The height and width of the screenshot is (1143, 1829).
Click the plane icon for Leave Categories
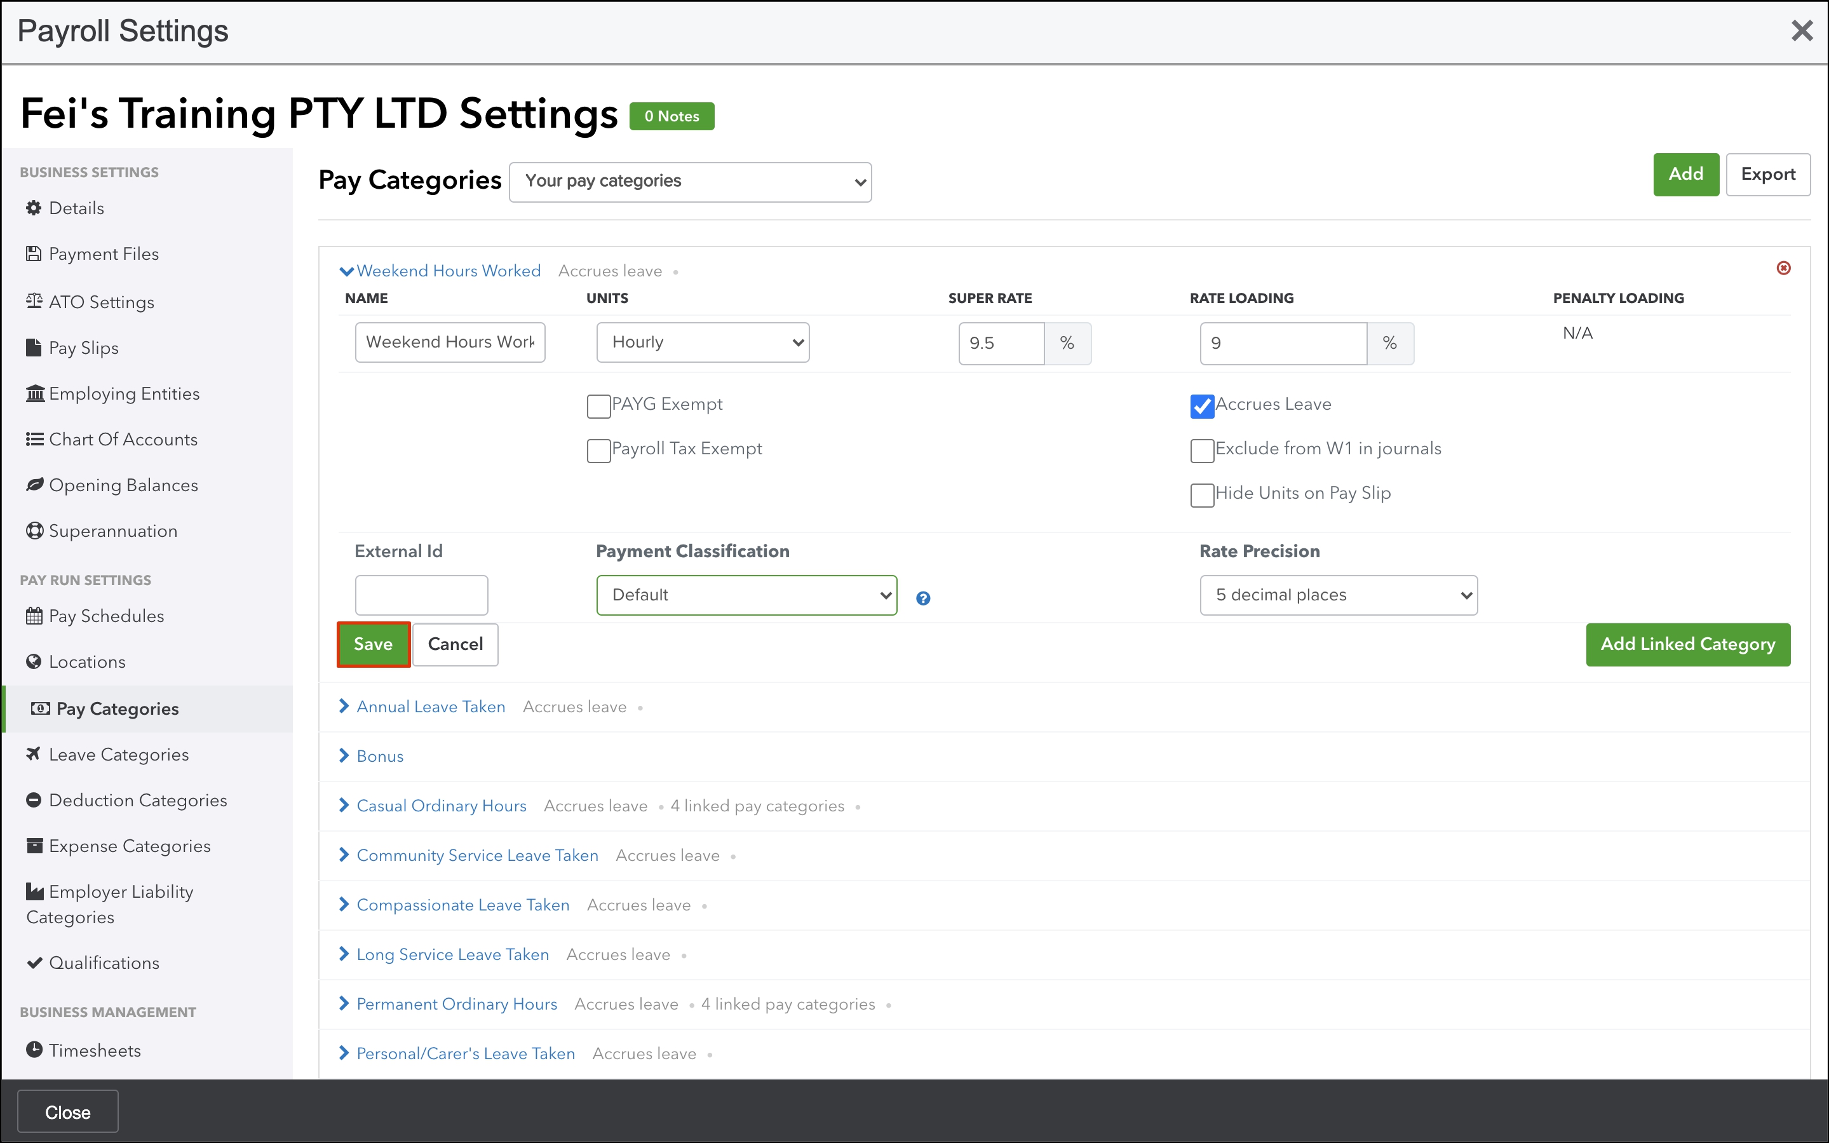(x=33, y=754)
